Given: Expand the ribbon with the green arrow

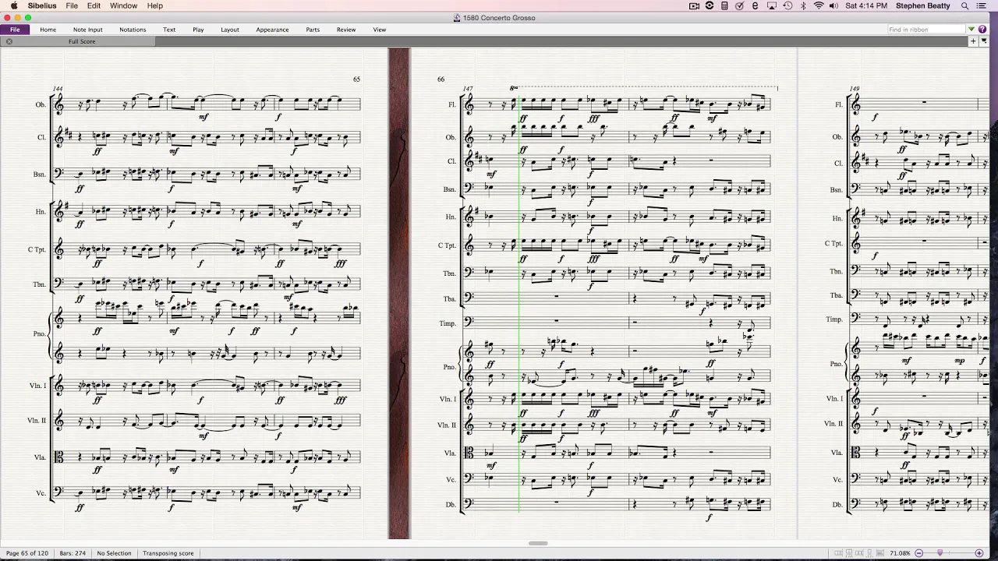Looking at the screenshot, I should [971, 30].
